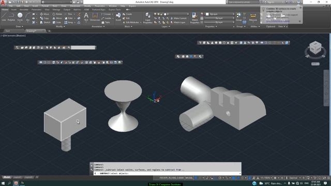Click the keyword search box
Viewport: 331px width, 186px height.
[x=244, y=2]
